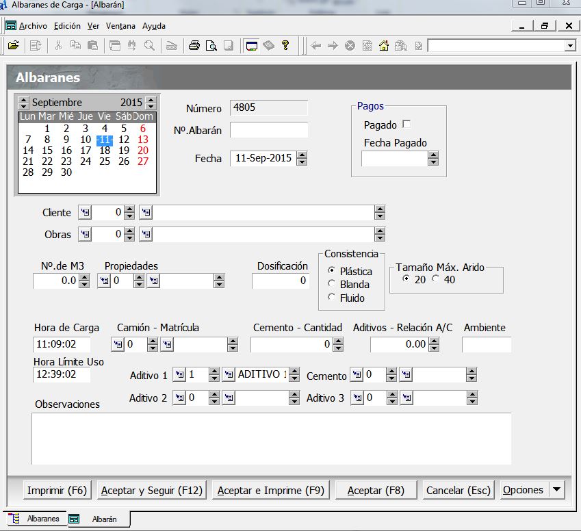581x531 pixels.
Task: Open the Archivo menu
Action: [x=33, y=26]
